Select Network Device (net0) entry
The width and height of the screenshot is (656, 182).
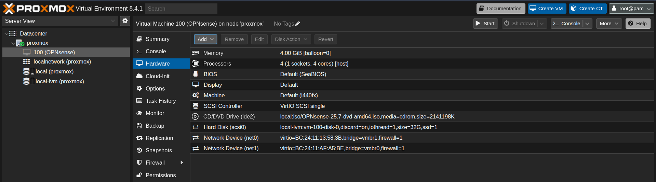click(231, 138)
